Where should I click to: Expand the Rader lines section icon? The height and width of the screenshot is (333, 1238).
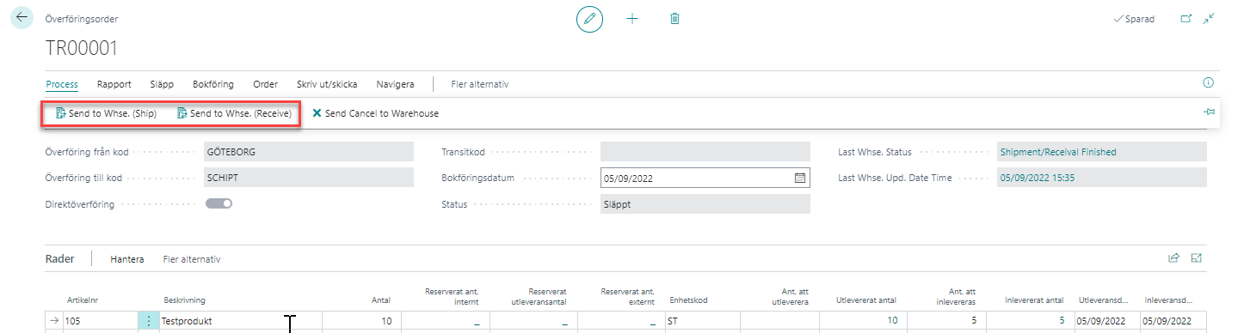(x=1197, y=257)
